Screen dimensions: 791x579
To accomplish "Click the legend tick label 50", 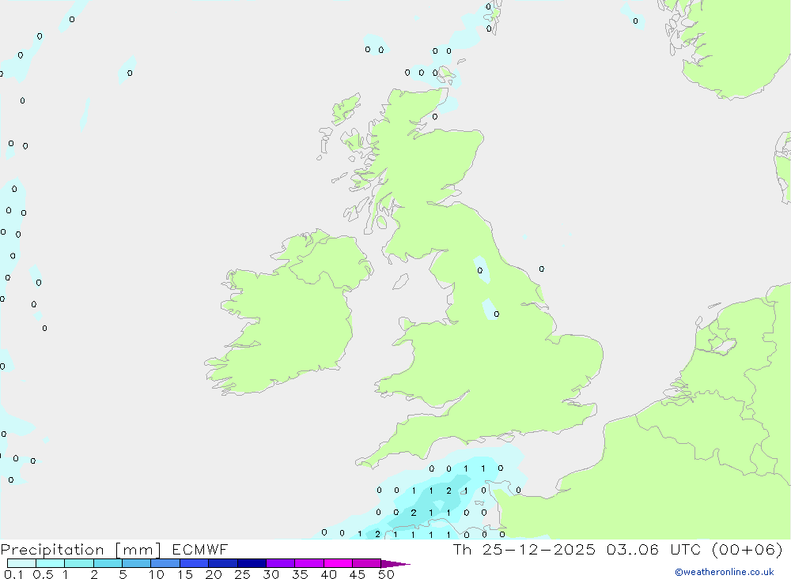I will [385, 575].
